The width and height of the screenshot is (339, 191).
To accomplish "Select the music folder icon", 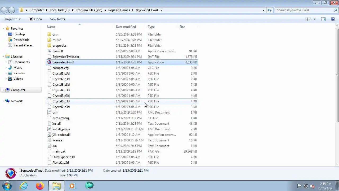I will click(49, 40).
